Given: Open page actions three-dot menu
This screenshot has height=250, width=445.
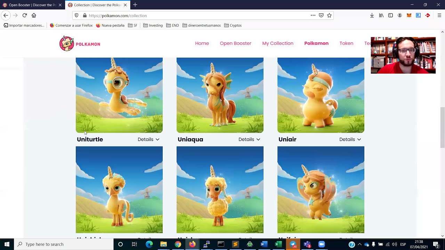Looking at the screenshot, I should point(313,15).
